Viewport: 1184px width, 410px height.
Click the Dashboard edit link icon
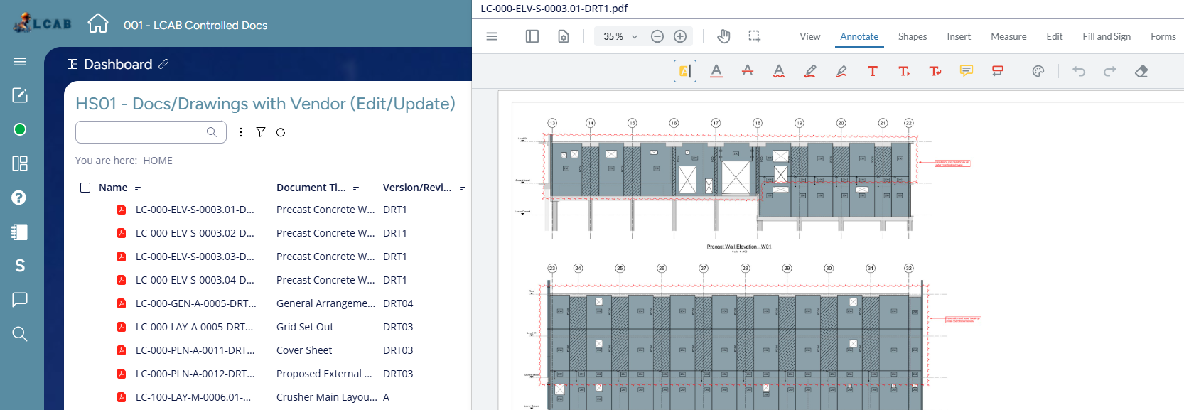coord(163,64)
